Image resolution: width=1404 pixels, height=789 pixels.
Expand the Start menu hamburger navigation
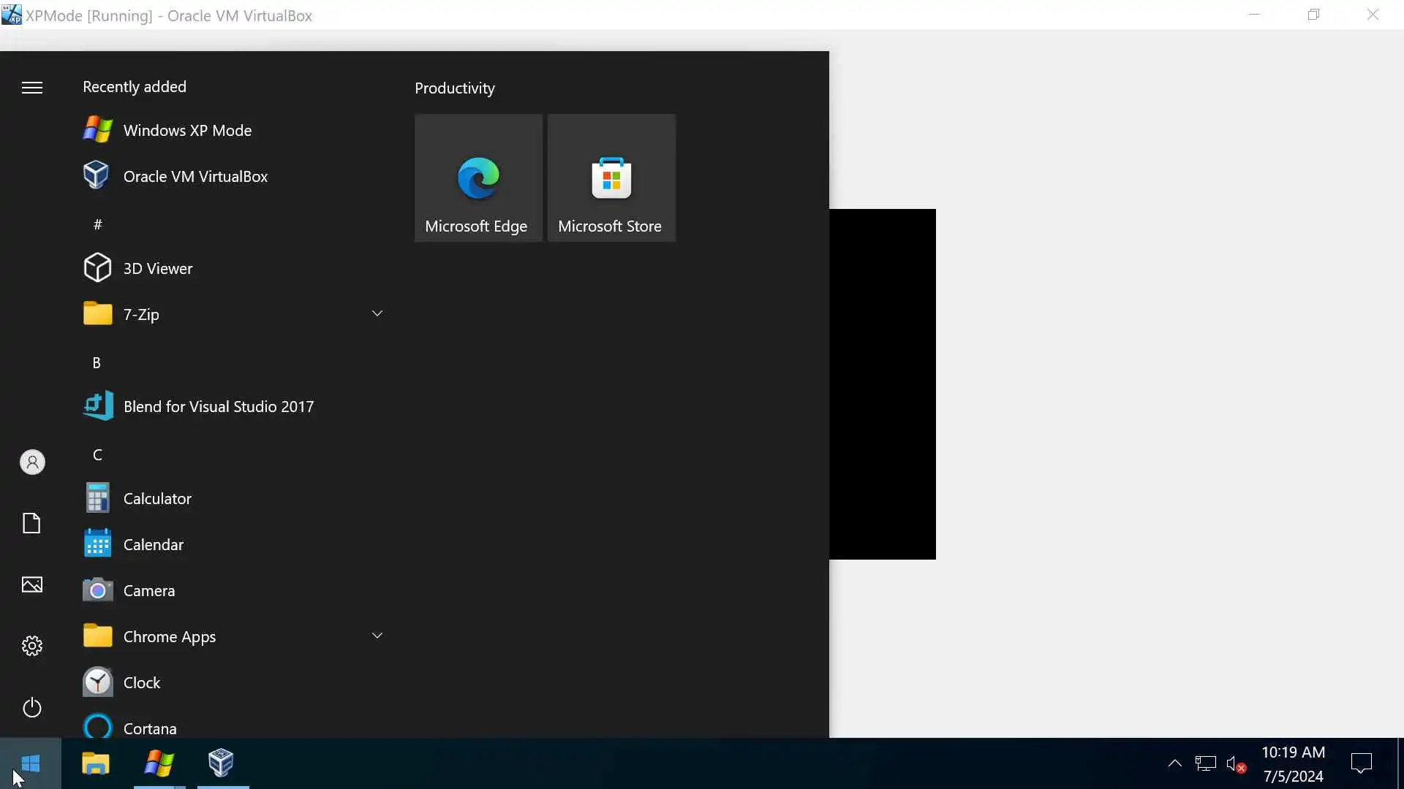[32, 88]
